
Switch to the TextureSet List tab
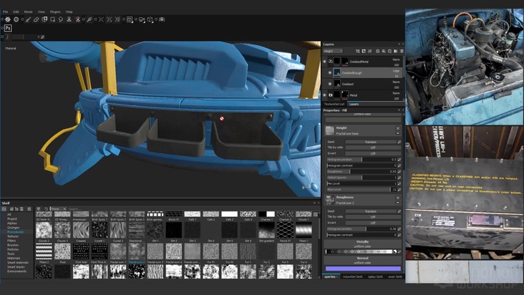click(x=334, y=104)
